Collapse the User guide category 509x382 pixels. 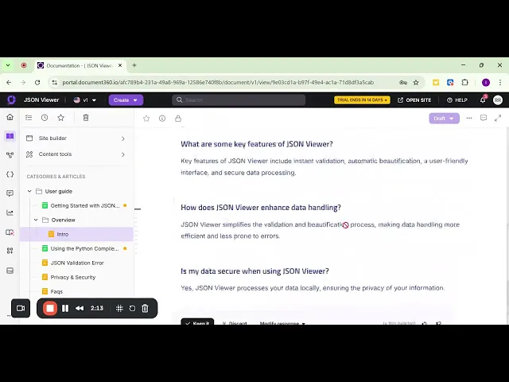(29, 191)
